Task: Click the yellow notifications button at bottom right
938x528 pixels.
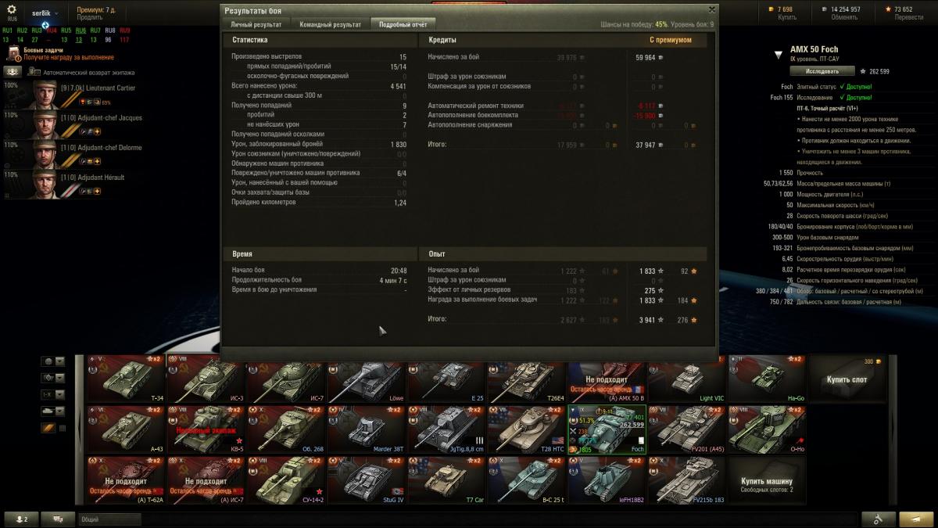Action: [x=916, y=519]
